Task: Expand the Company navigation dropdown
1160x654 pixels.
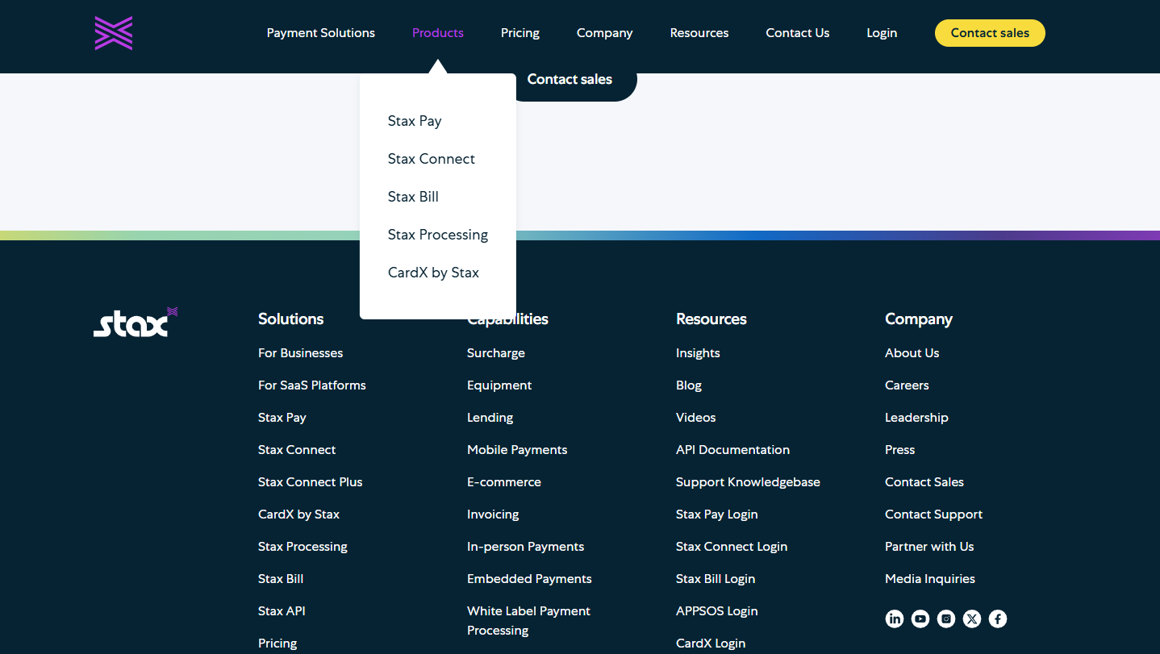Action: (x=604, y=33)
